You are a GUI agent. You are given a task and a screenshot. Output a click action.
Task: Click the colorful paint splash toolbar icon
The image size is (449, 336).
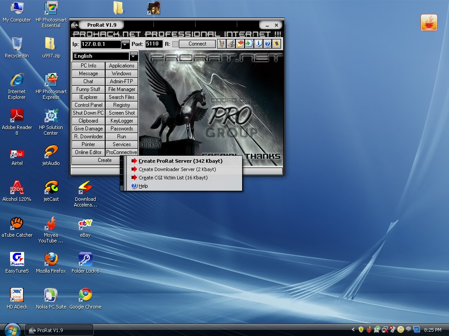tap(222, 44)
